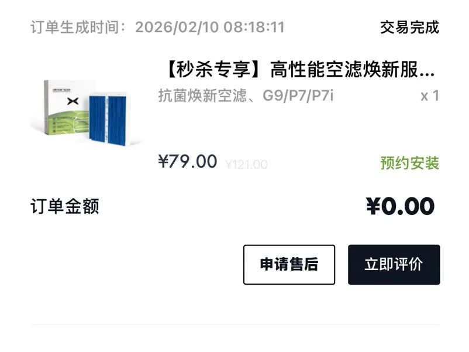Click the ¥79.00 product price
The image size is (469, 352).
point(187,162)
